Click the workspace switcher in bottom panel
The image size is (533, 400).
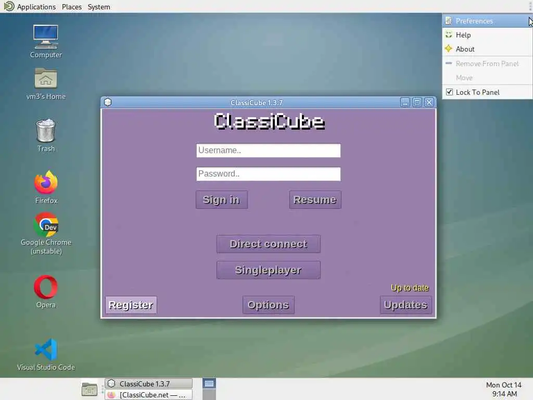pos(209,389)
